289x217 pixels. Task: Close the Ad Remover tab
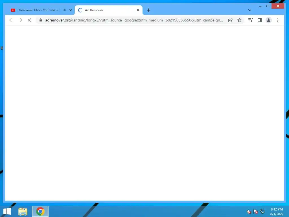click(x=138, y=10)
